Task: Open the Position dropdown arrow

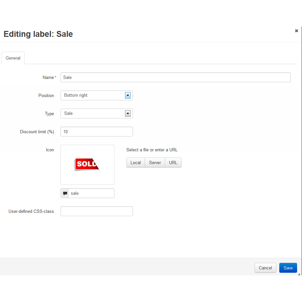Action: click(128, 95)
